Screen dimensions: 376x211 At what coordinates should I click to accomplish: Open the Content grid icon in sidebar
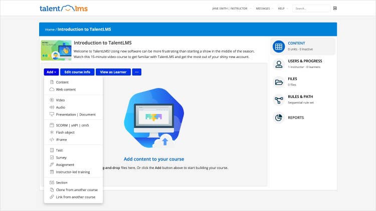279,46
